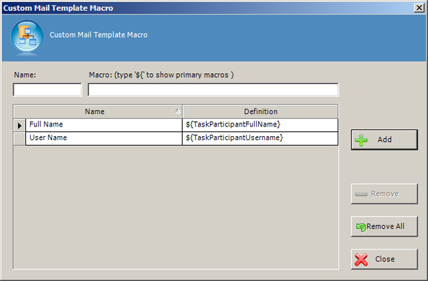The image size is (428, 281).
Task: Click the Full Name cell
Action: pos(103,125)
